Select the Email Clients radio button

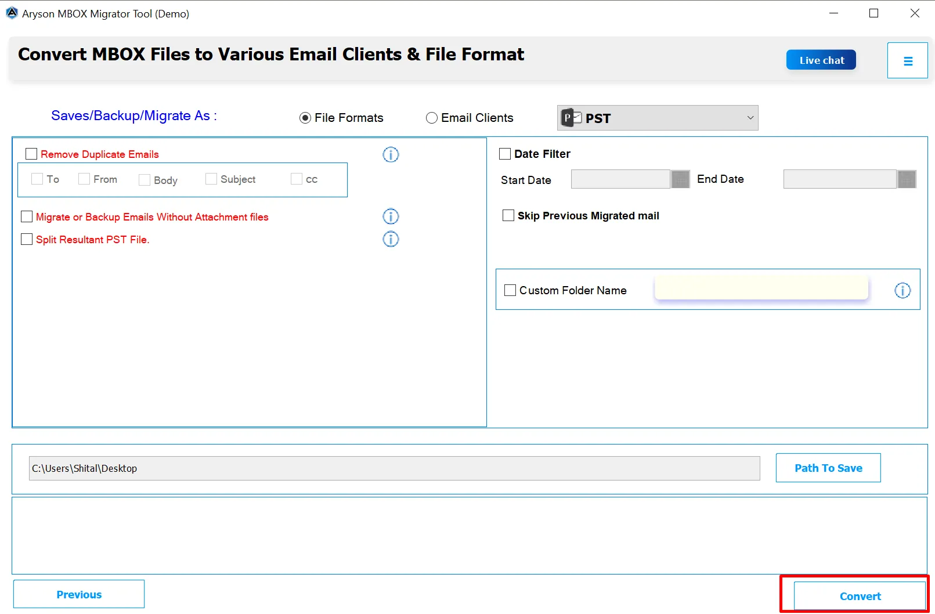coord(432,117)
